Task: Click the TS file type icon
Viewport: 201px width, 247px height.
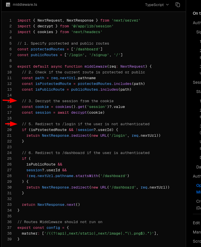Action: pos(8,5)
